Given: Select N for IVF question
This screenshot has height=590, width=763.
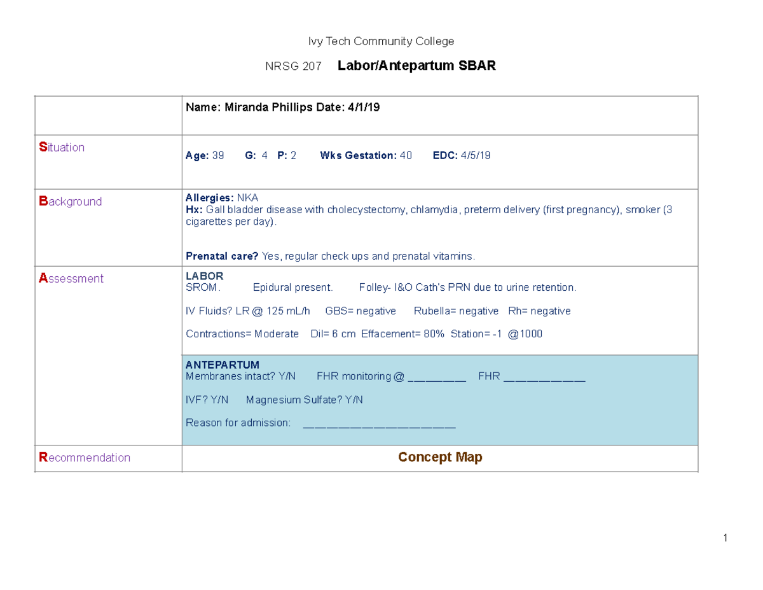Looking at the screenshot, I should (x=224, y=400).
